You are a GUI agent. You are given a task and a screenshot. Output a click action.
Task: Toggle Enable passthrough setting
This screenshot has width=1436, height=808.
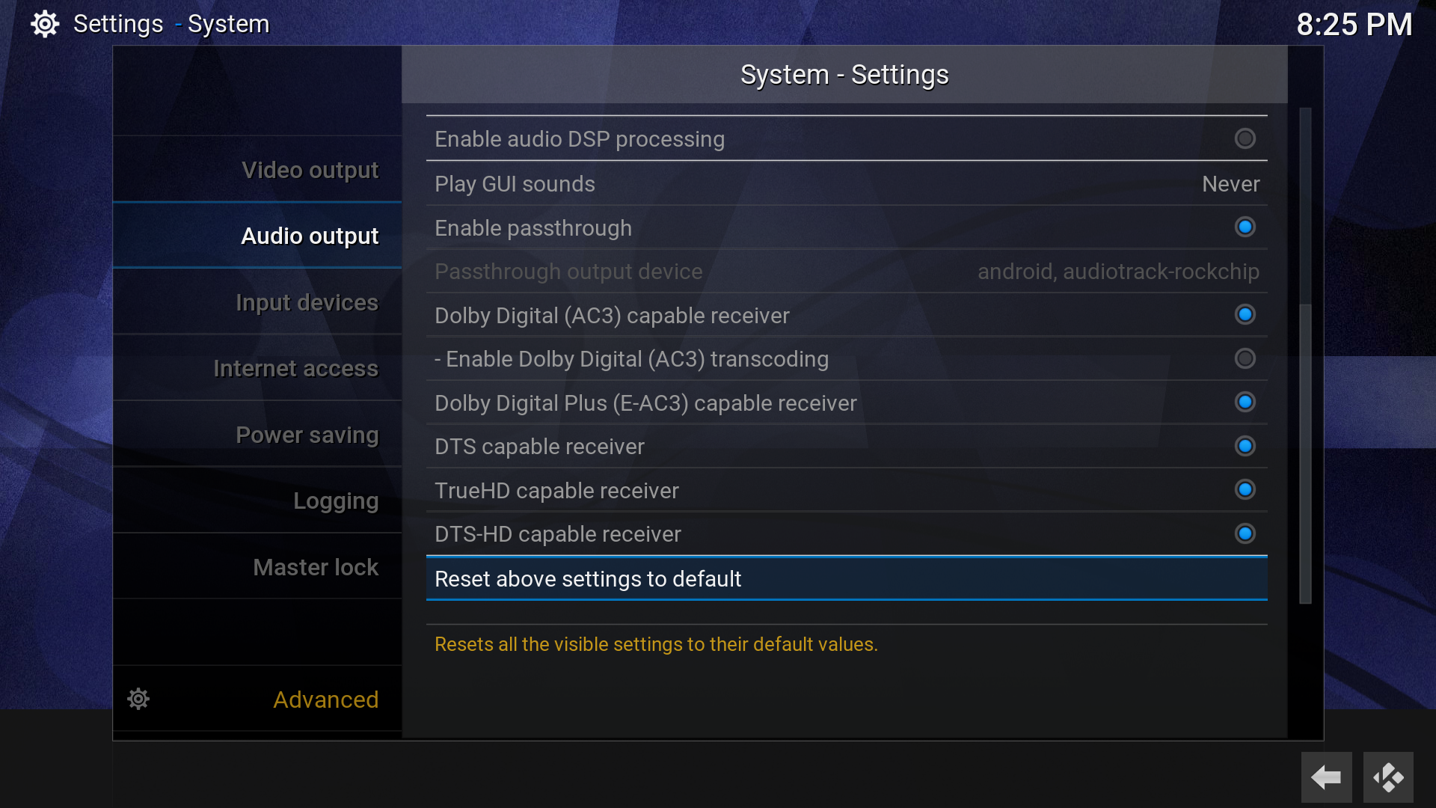pos(1245,228)
